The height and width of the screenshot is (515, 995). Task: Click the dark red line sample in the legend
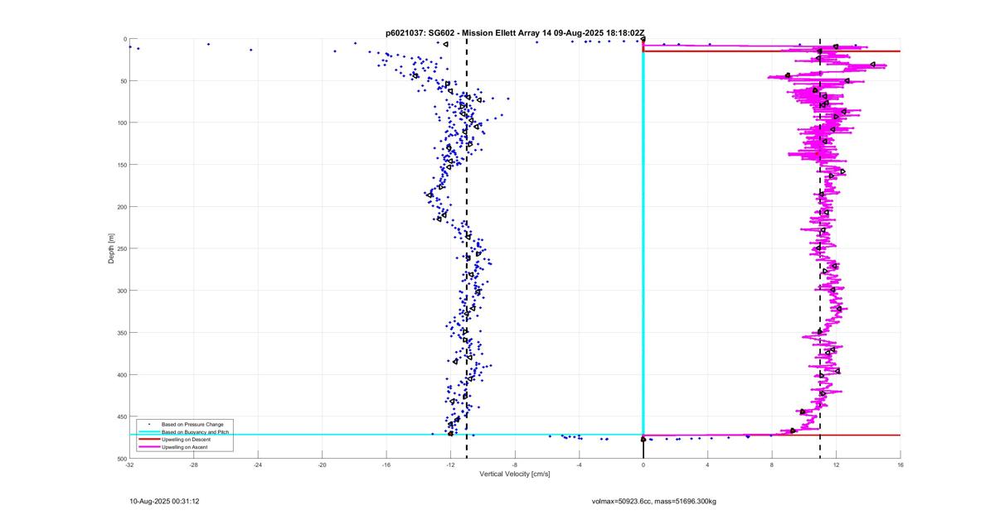[148, 439]
